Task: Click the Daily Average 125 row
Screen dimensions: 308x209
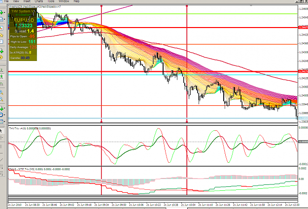Action: coord(23,47)
